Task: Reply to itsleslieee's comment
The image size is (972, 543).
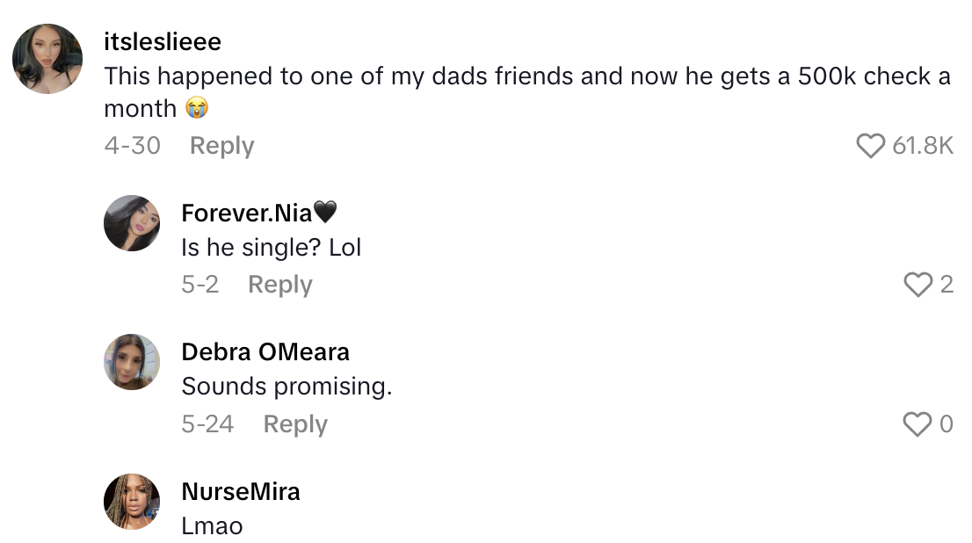Action: (221, 146)
